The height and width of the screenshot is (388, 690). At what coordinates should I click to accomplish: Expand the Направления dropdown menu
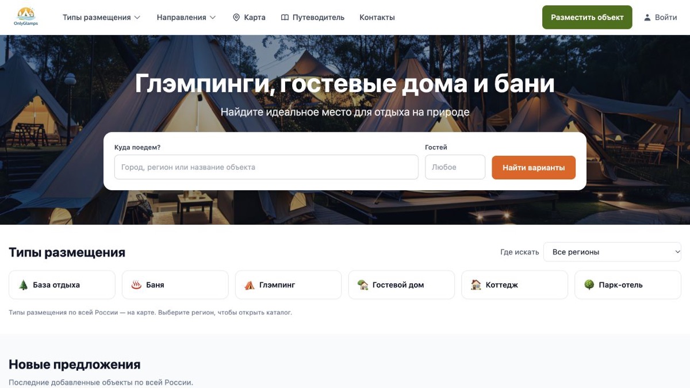click(x=186, y=17)
